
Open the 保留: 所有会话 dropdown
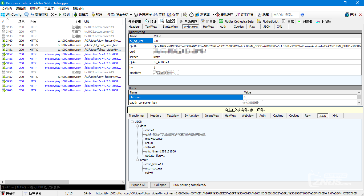tap(119, 15)
